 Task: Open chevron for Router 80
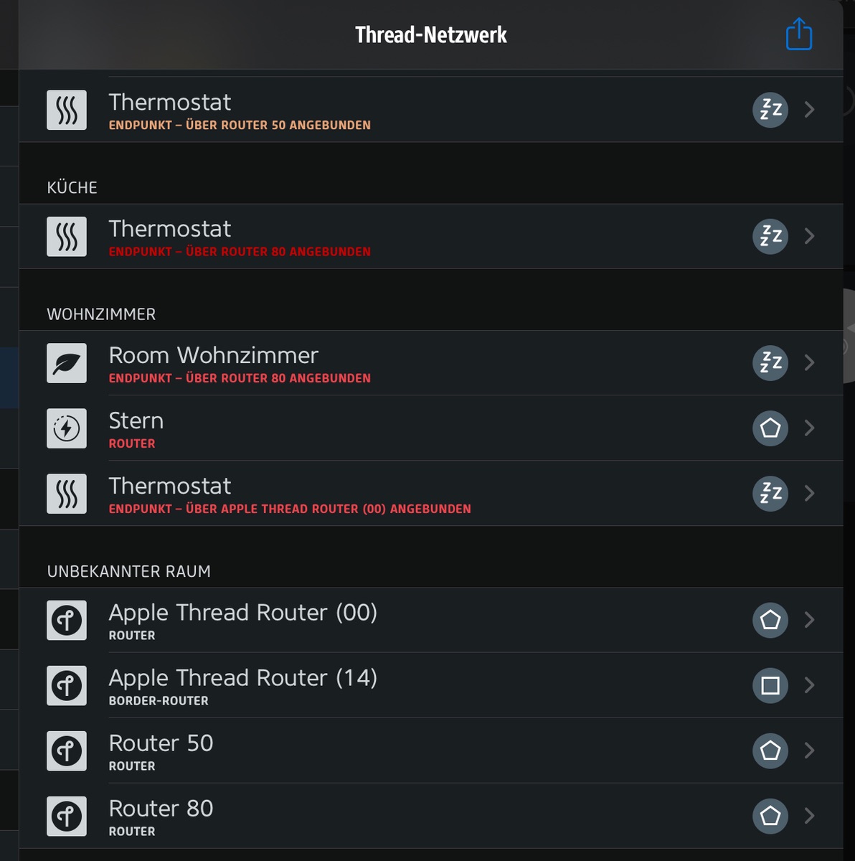[810, 816]
